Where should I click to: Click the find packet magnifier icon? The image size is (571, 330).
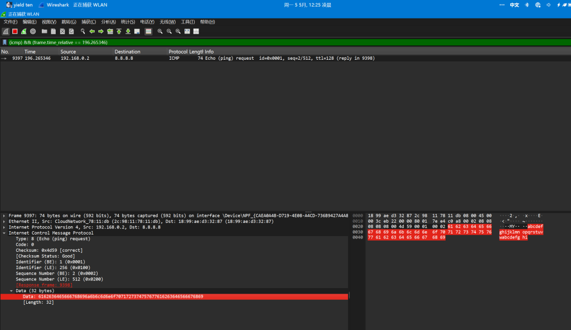[x=83, y=31]
